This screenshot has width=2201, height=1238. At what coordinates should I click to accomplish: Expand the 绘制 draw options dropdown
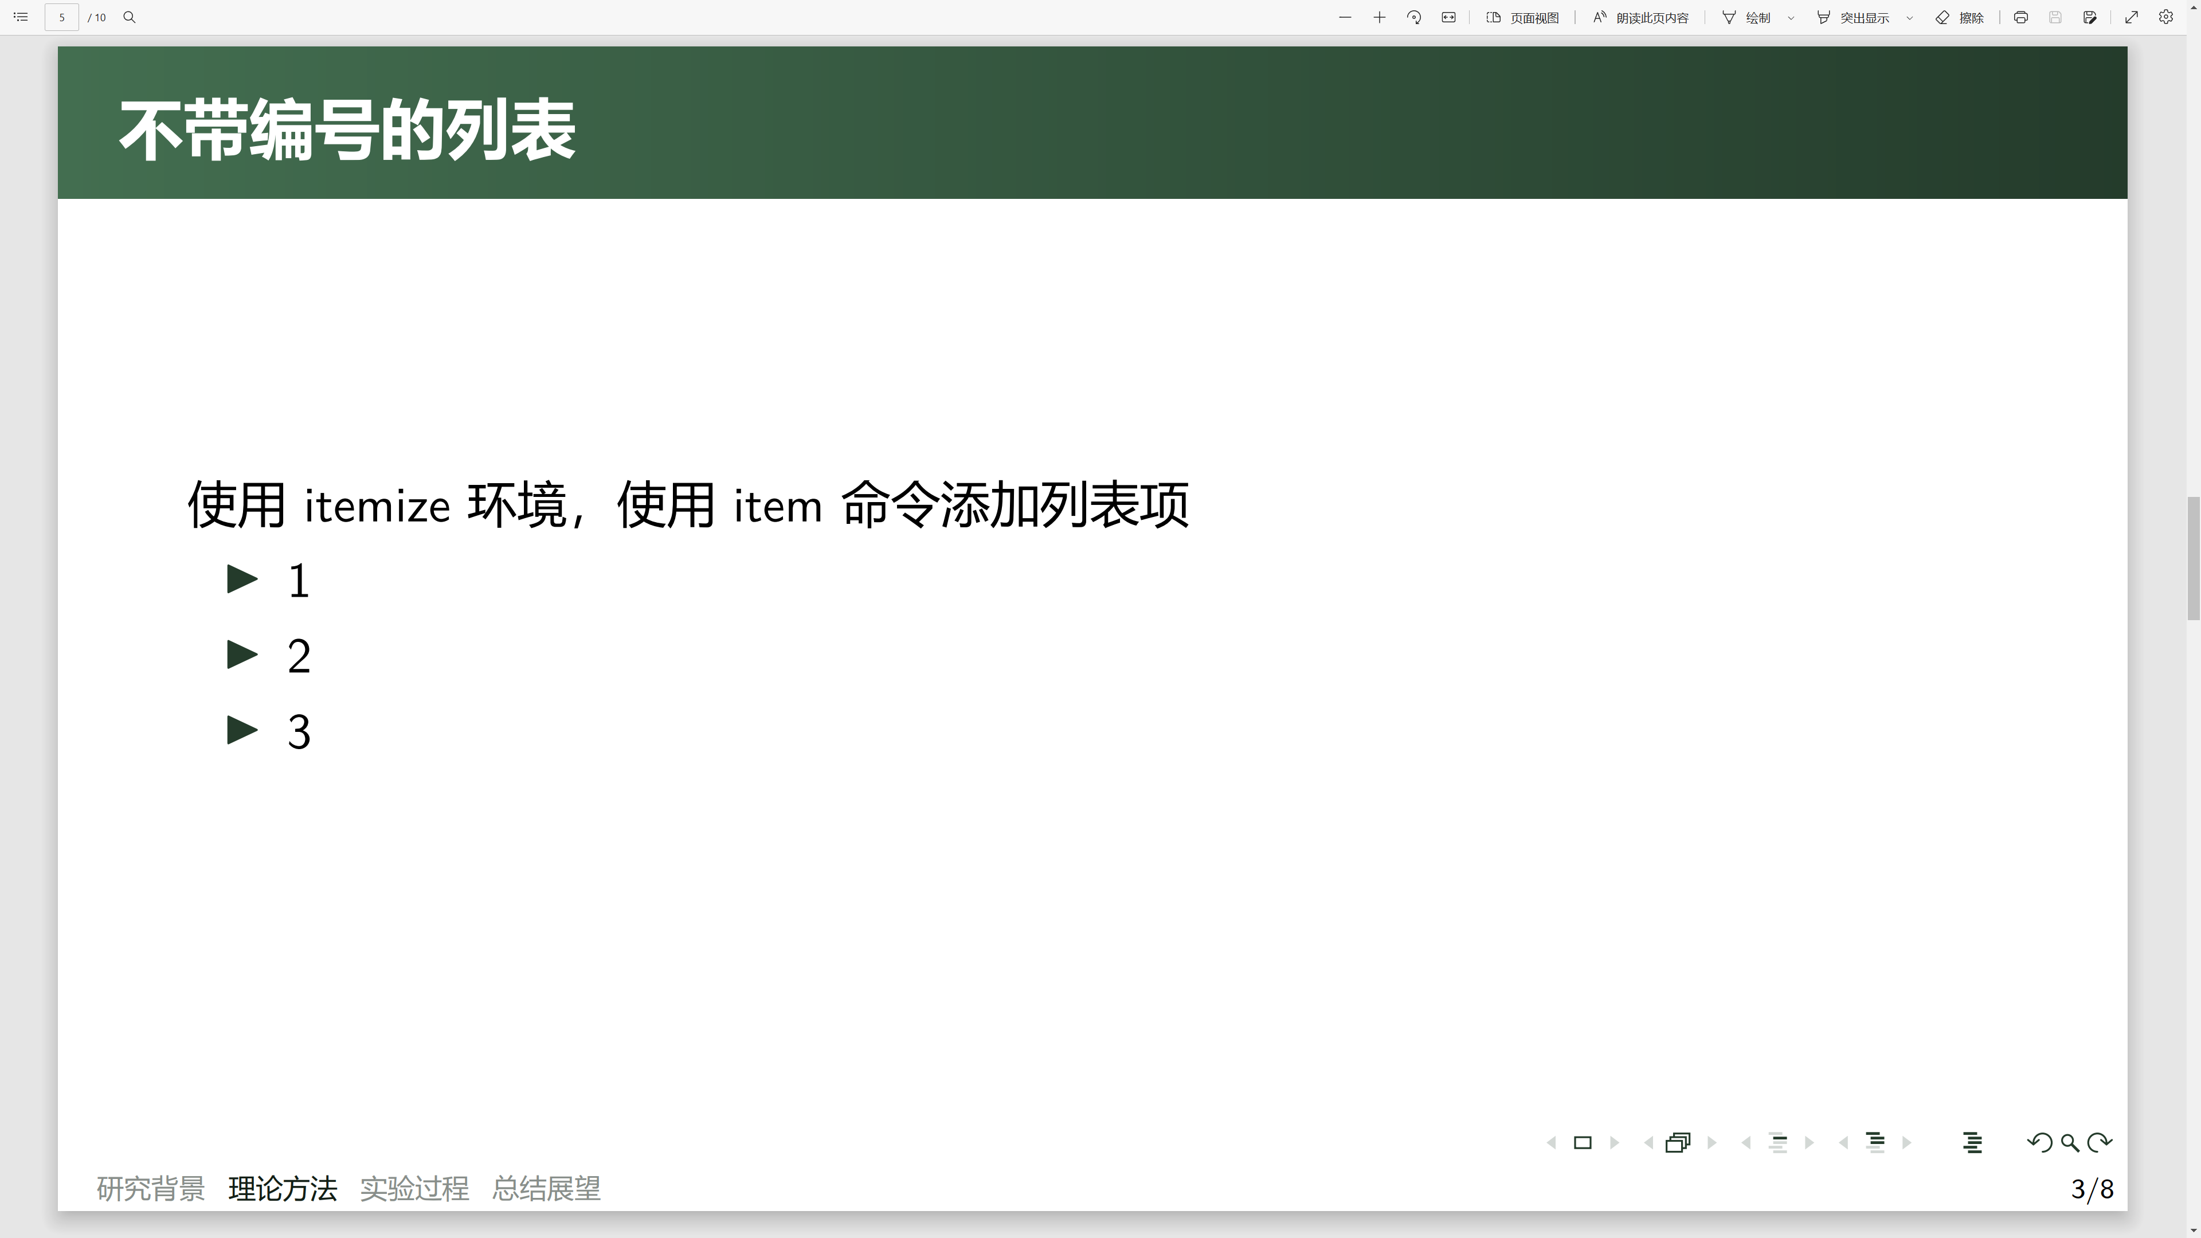1791,18
